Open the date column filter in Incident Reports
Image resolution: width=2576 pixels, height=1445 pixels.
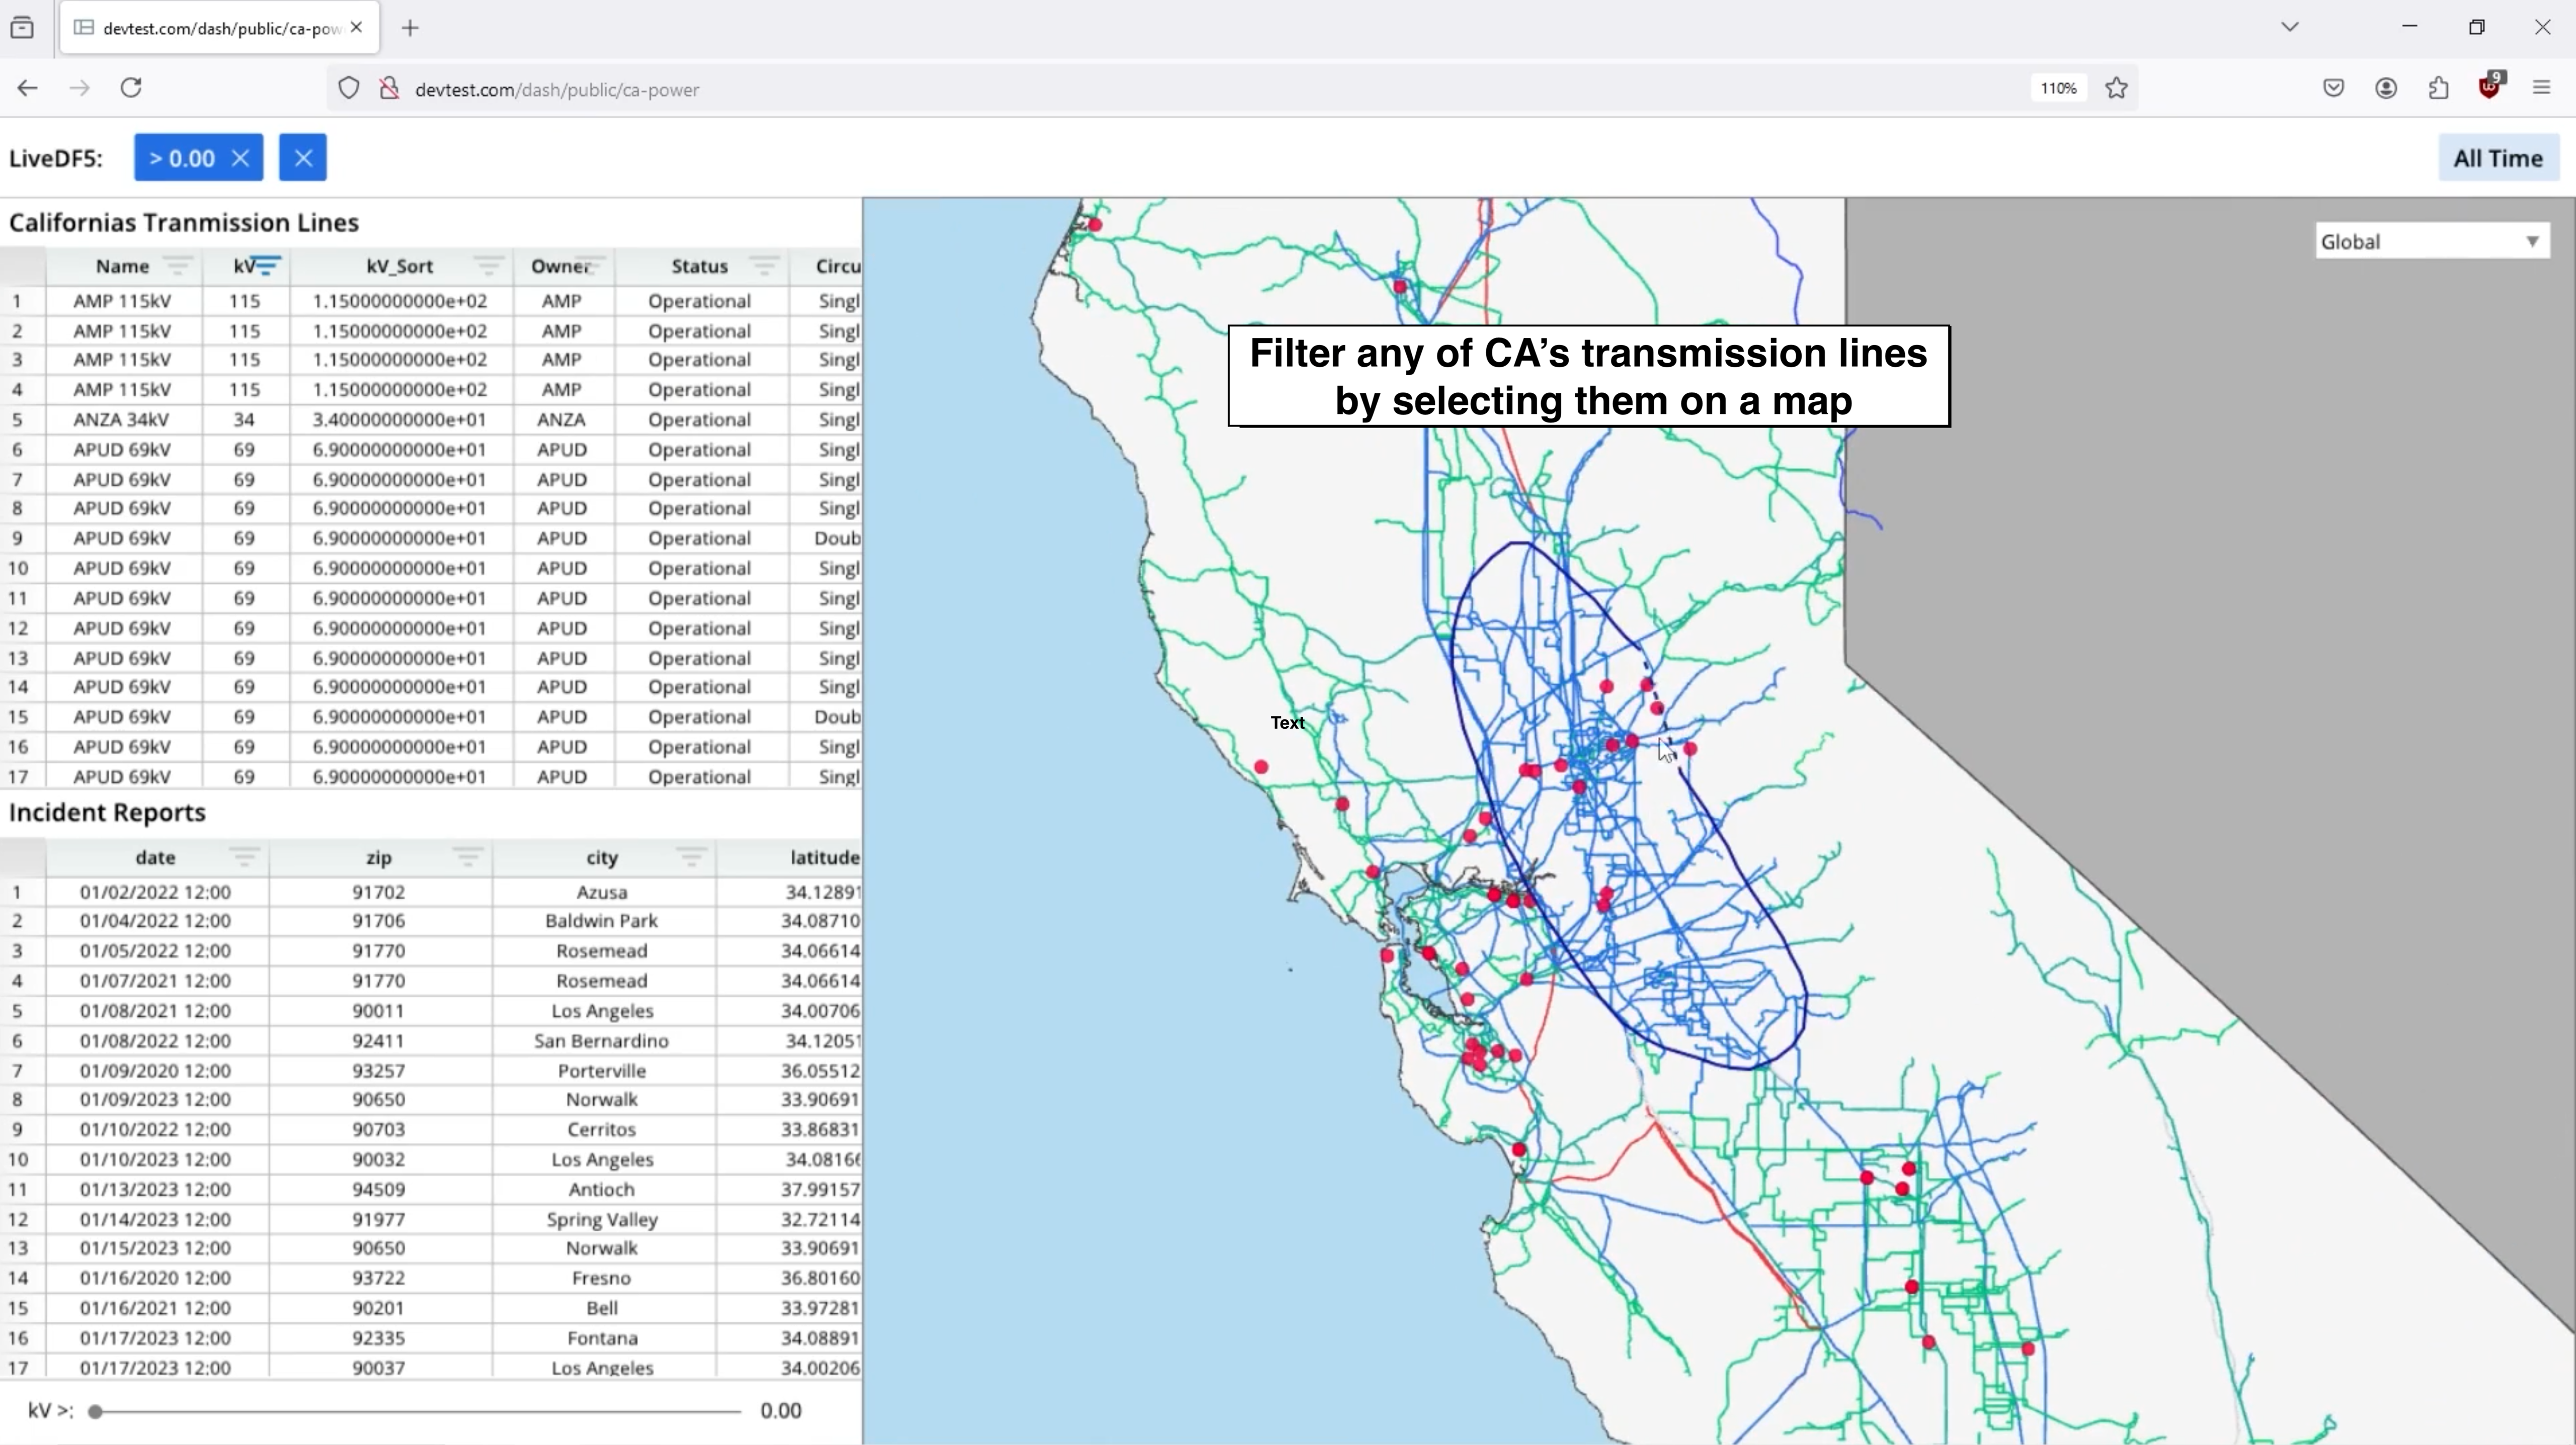click(245, 858)
